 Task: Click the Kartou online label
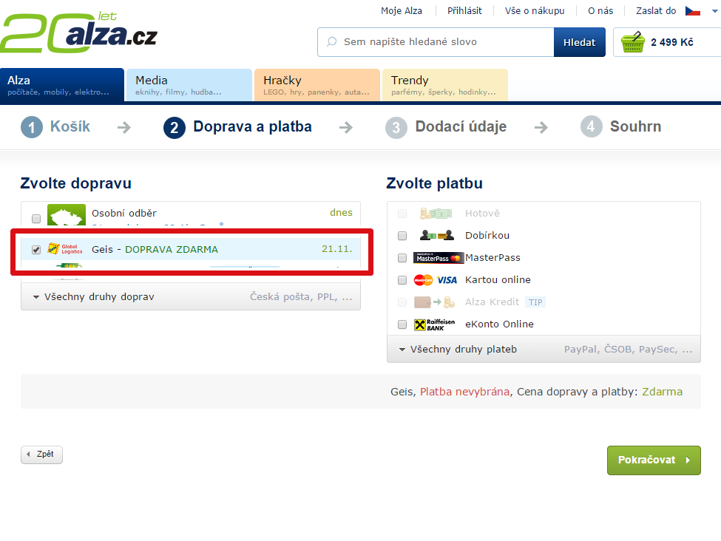(498, 279)
